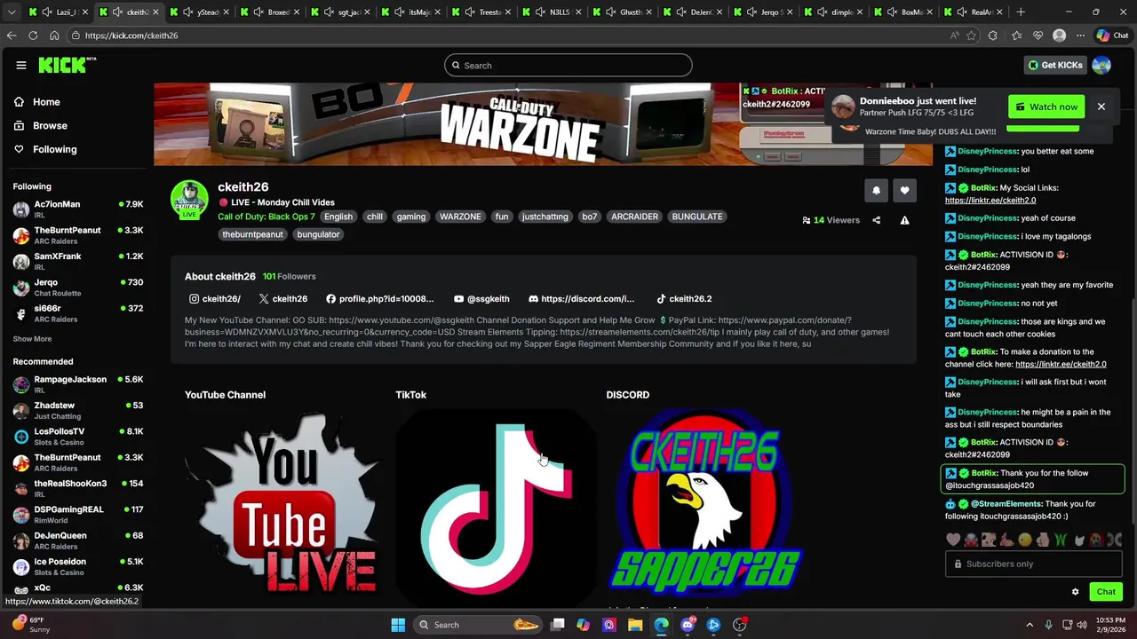The image size is (1137, 639).
Task: Open the TikTok ckeith26.2 link
Action: pyautogui.click(x=684, y=299)
